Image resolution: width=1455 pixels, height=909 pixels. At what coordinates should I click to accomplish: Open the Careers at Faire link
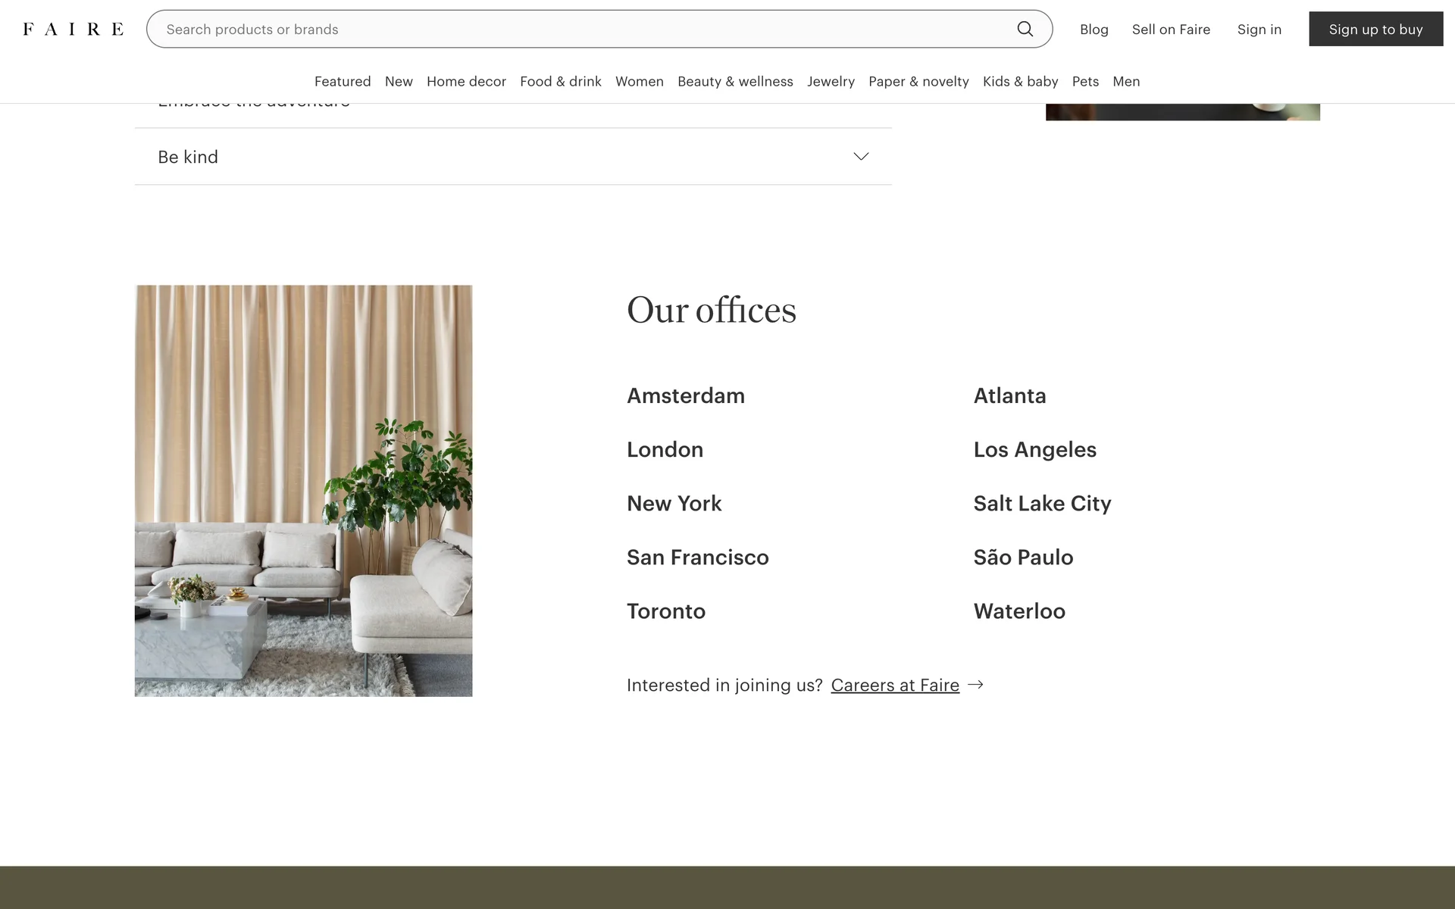click(x=895, y=685)
